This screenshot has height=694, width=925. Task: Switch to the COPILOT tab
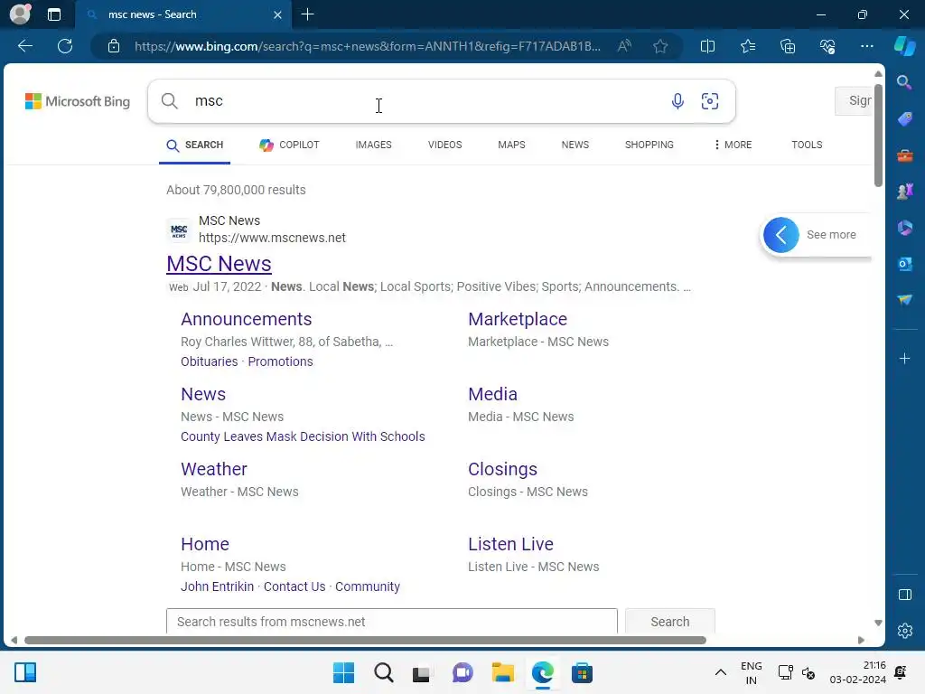[x=289, y=145]
